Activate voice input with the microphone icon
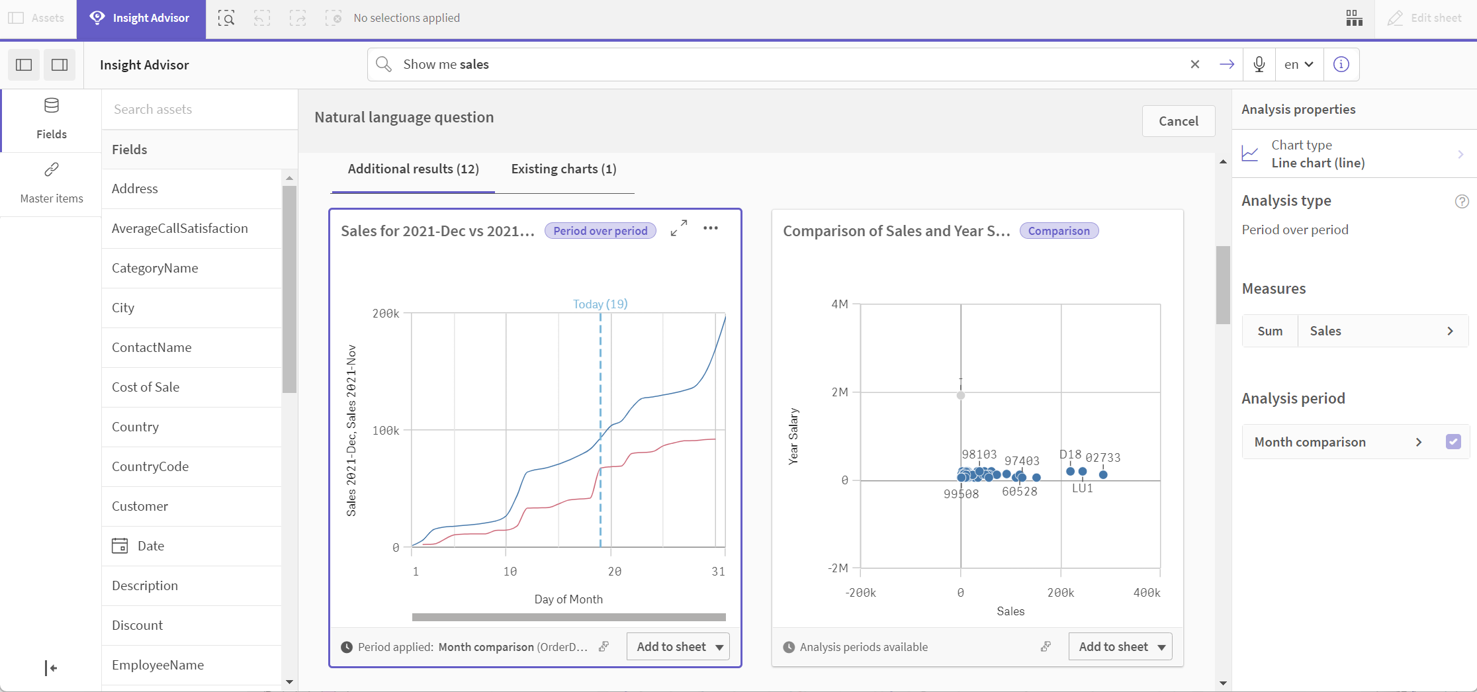Viewport: 1477px width, 692px height. pos(1259,64)
